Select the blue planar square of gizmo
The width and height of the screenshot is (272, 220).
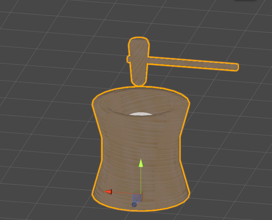point(137,198)
